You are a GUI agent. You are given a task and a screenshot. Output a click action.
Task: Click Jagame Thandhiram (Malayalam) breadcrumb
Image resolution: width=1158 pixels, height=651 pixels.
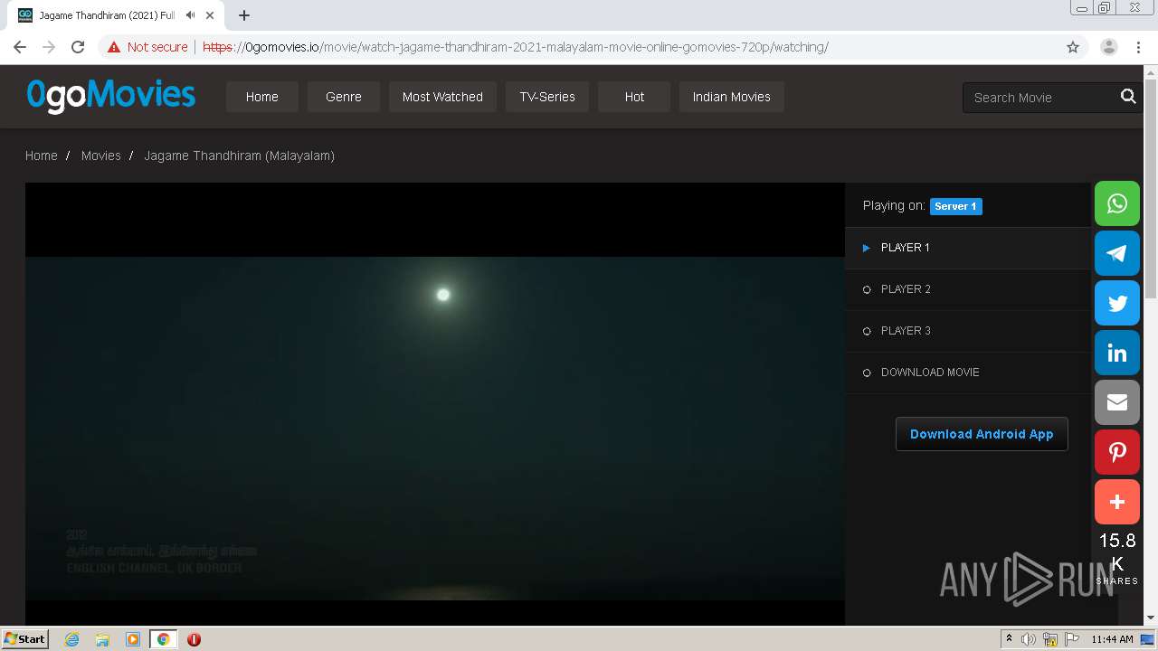239,156
